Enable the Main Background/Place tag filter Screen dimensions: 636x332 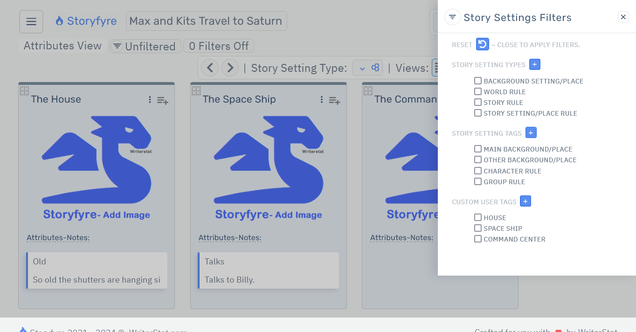pos(477,148)
